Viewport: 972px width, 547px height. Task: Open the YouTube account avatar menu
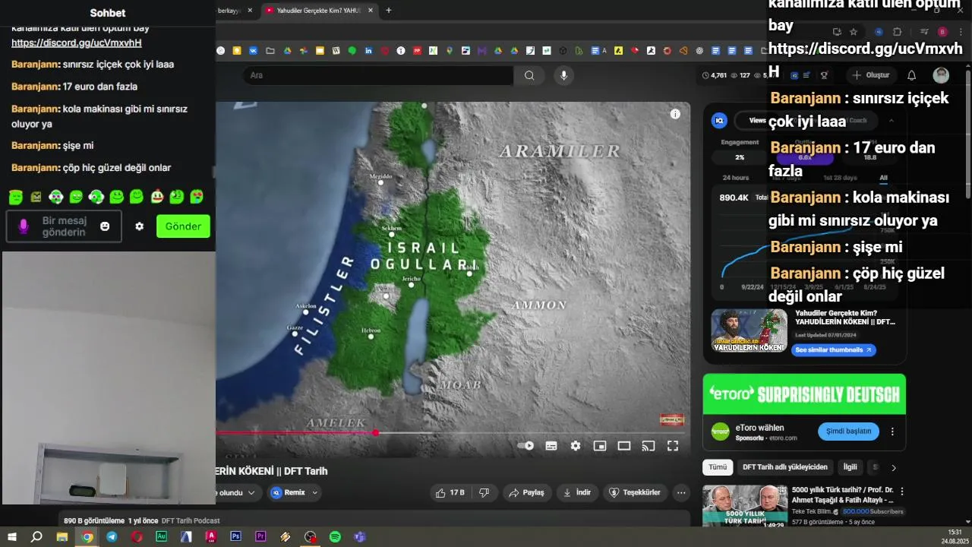[941, 75]
